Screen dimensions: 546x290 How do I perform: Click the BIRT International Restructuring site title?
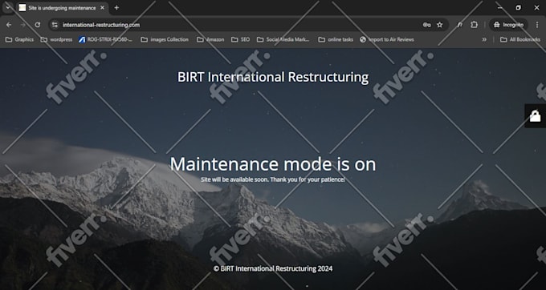tap(273, 77)
